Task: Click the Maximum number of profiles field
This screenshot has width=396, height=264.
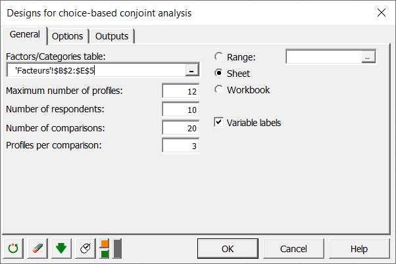Action: coord(180,91)
